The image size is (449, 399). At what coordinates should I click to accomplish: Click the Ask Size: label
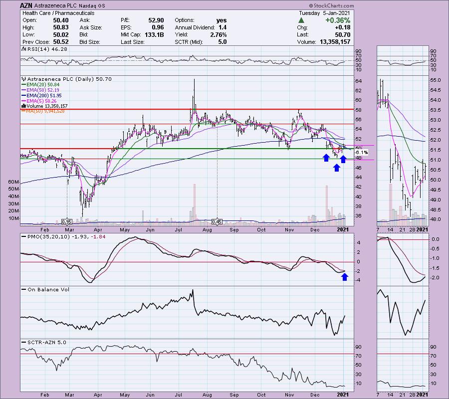[90, 27]
